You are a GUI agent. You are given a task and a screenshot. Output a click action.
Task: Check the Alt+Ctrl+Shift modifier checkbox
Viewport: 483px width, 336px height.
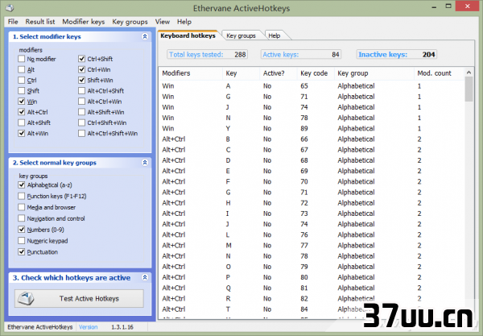click(81, 90)
